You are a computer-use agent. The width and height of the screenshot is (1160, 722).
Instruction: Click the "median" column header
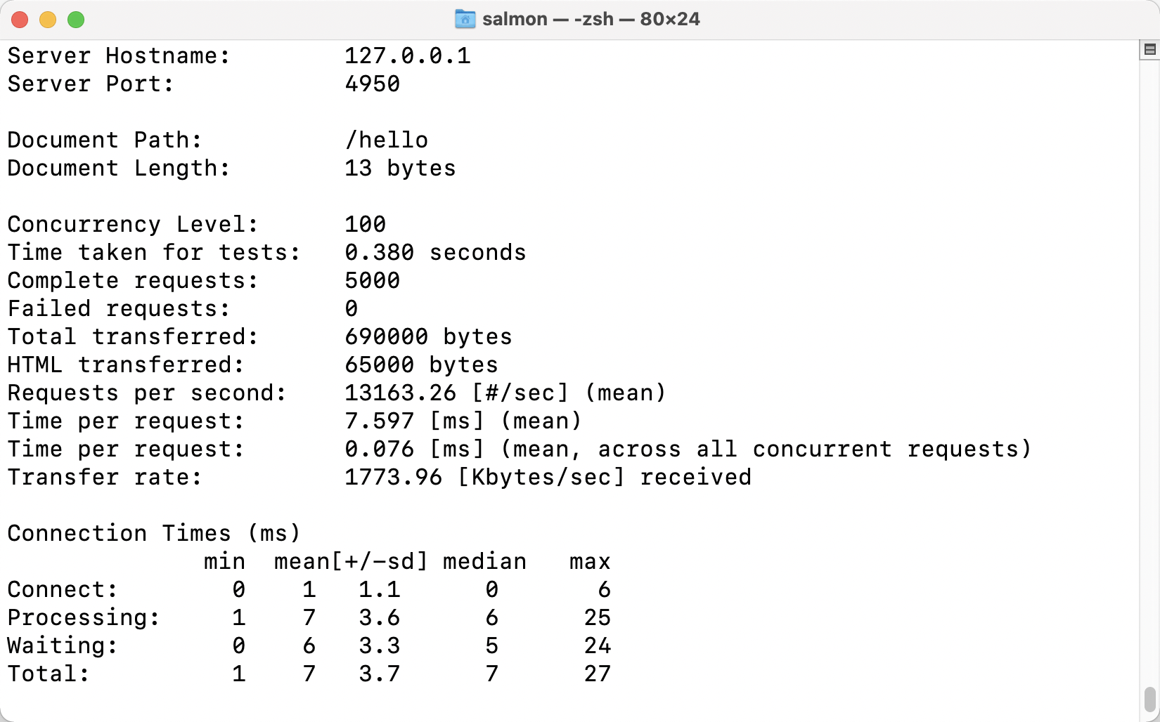(x=484, y=562)
